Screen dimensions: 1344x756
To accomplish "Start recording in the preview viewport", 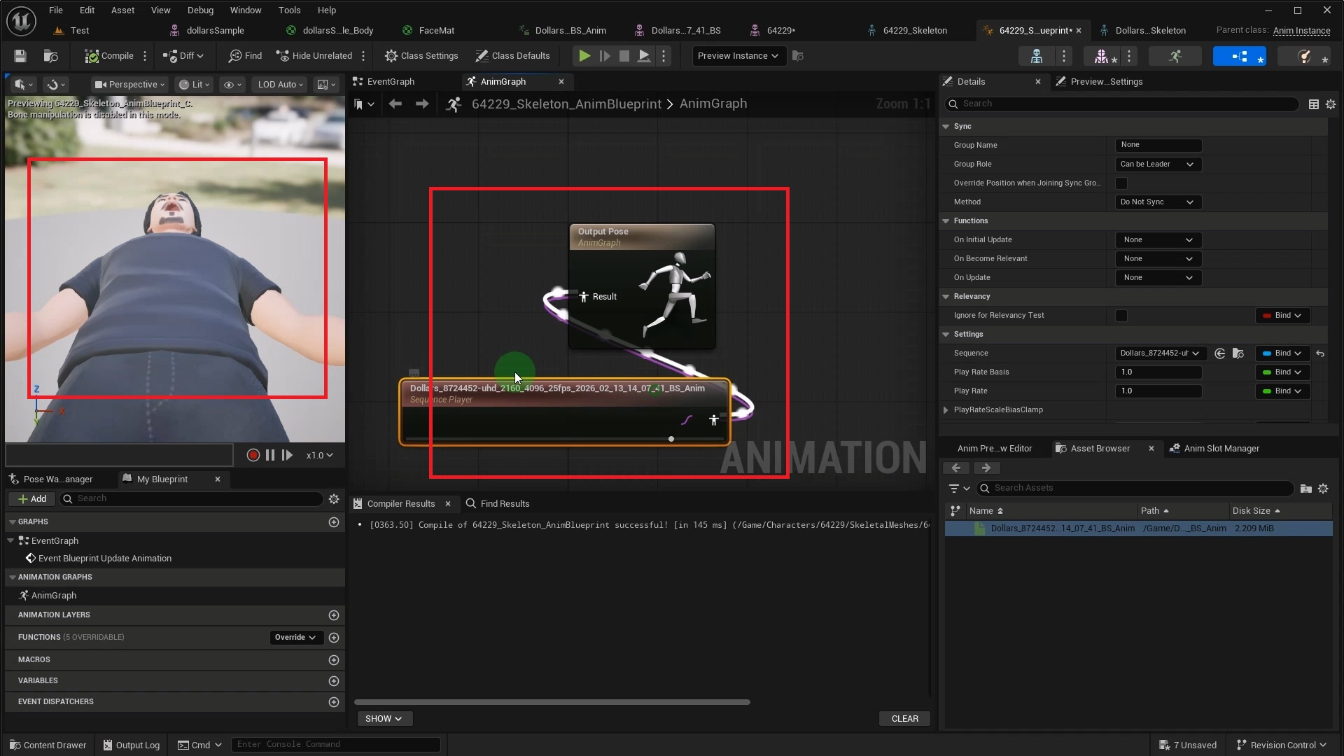I will pos(253,455).
